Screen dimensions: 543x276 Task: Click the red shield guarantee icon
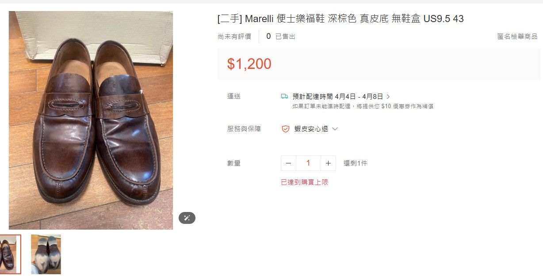286,129
